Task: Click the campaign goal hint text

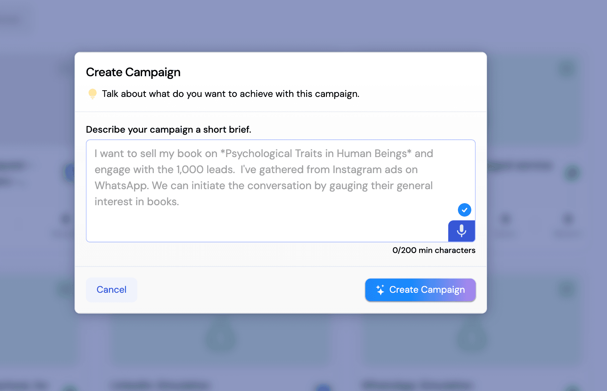Action: [230, 94]
